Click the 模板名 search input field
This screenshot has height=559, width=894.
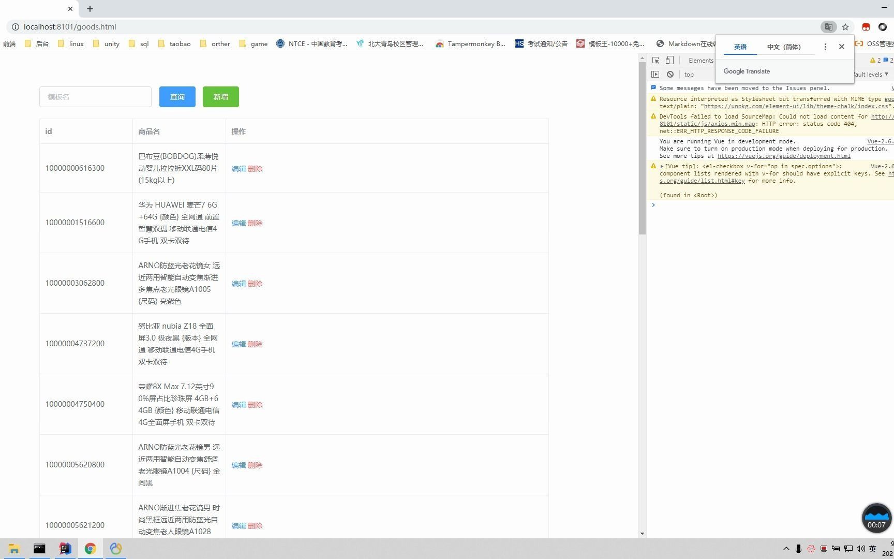[95, 97]
